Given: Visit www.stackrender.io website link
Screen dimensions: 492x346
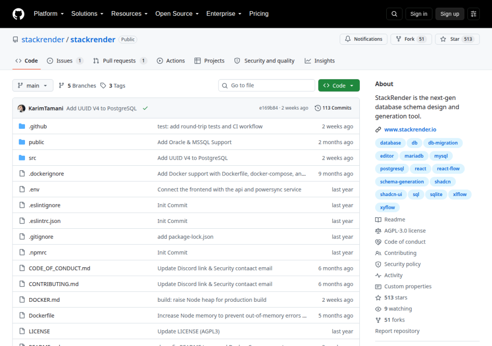Looking at the screenshot, I should tap(410, 130).
